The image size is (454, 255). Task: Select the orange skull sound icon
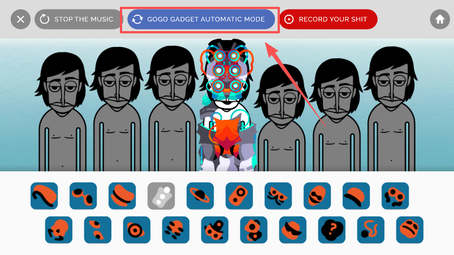coord(58,230)
